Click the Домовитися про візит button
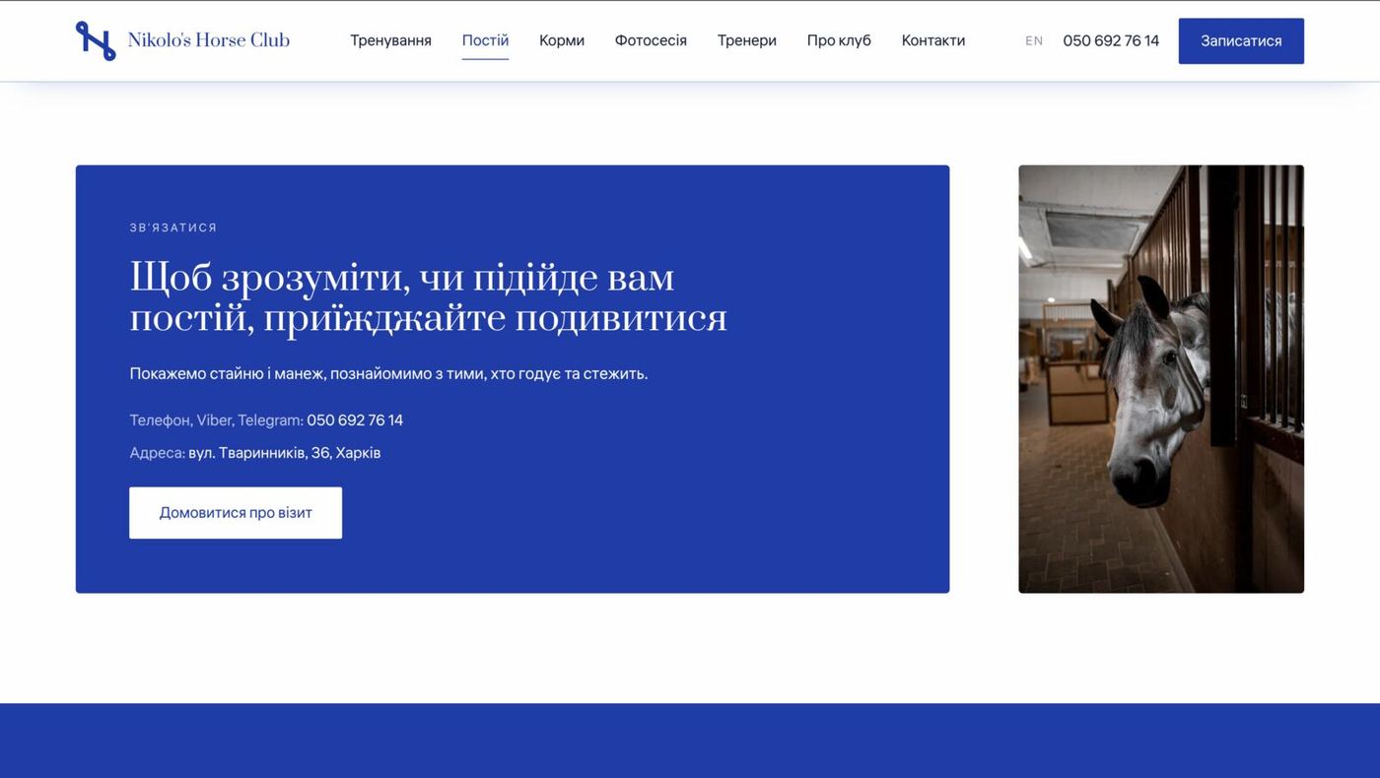The width and height of the screenshot is (1380, 778). pos(236,512)
